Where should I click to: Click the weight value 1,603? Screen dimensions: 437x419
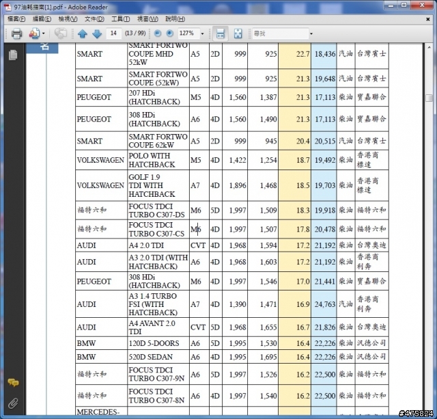click(268, 262)
